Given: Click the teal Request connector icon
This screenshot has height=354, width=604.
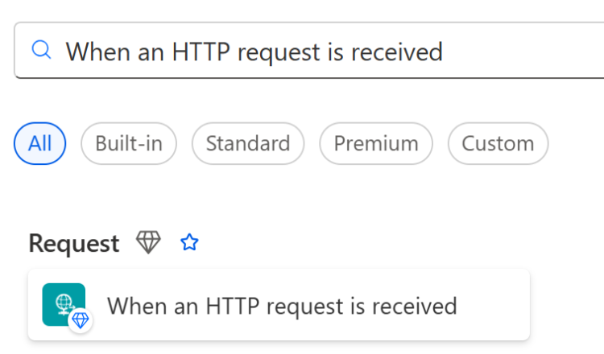Looking at the screenshot, I should pos(64,304).
